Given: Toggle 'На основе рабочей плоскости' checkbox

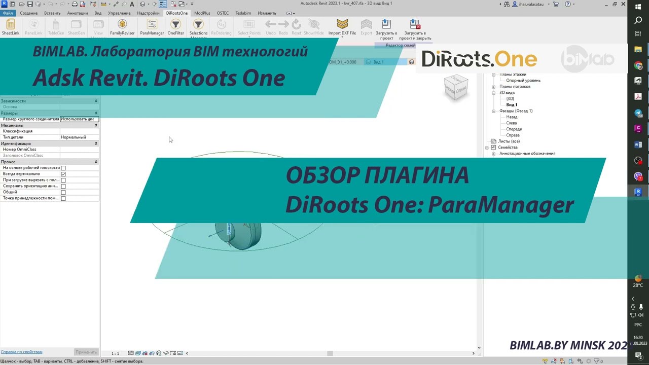Looking at the screenshot, I should tap(63, 168).
